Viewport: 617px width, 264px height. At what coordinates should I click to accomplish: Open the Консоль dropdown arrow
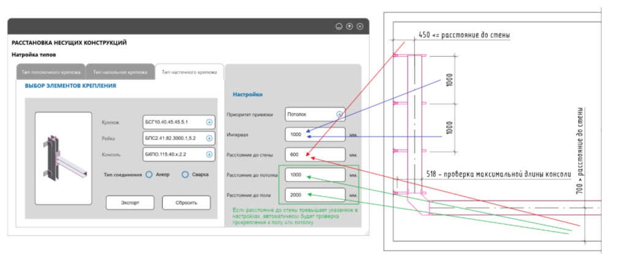209,155
